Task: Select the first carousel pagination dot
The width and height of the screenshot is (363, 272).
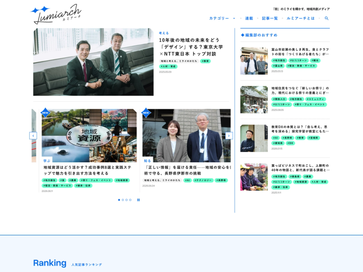Action: 119,200
